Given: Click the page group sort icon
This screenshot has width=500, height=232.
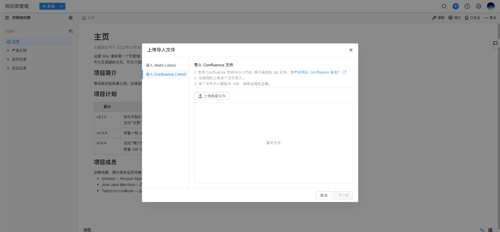Looking at the screenshot, I should pyautogui.click(x=71, y=31).
